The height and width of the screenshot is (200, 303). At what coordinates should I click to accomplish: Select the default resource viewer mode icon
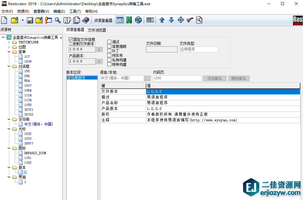pyautogui.click(x=120, y=20)
